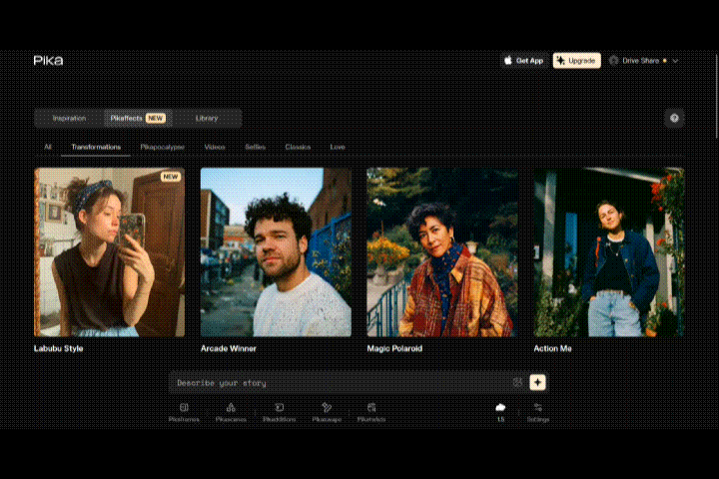Select the Selfies category filter

256,147
